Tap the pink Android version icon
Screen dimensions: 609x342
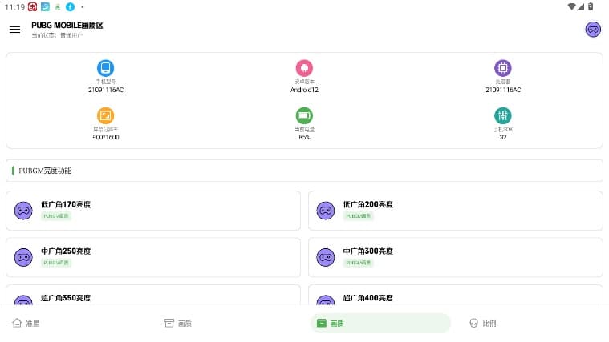tap(304, 68)
